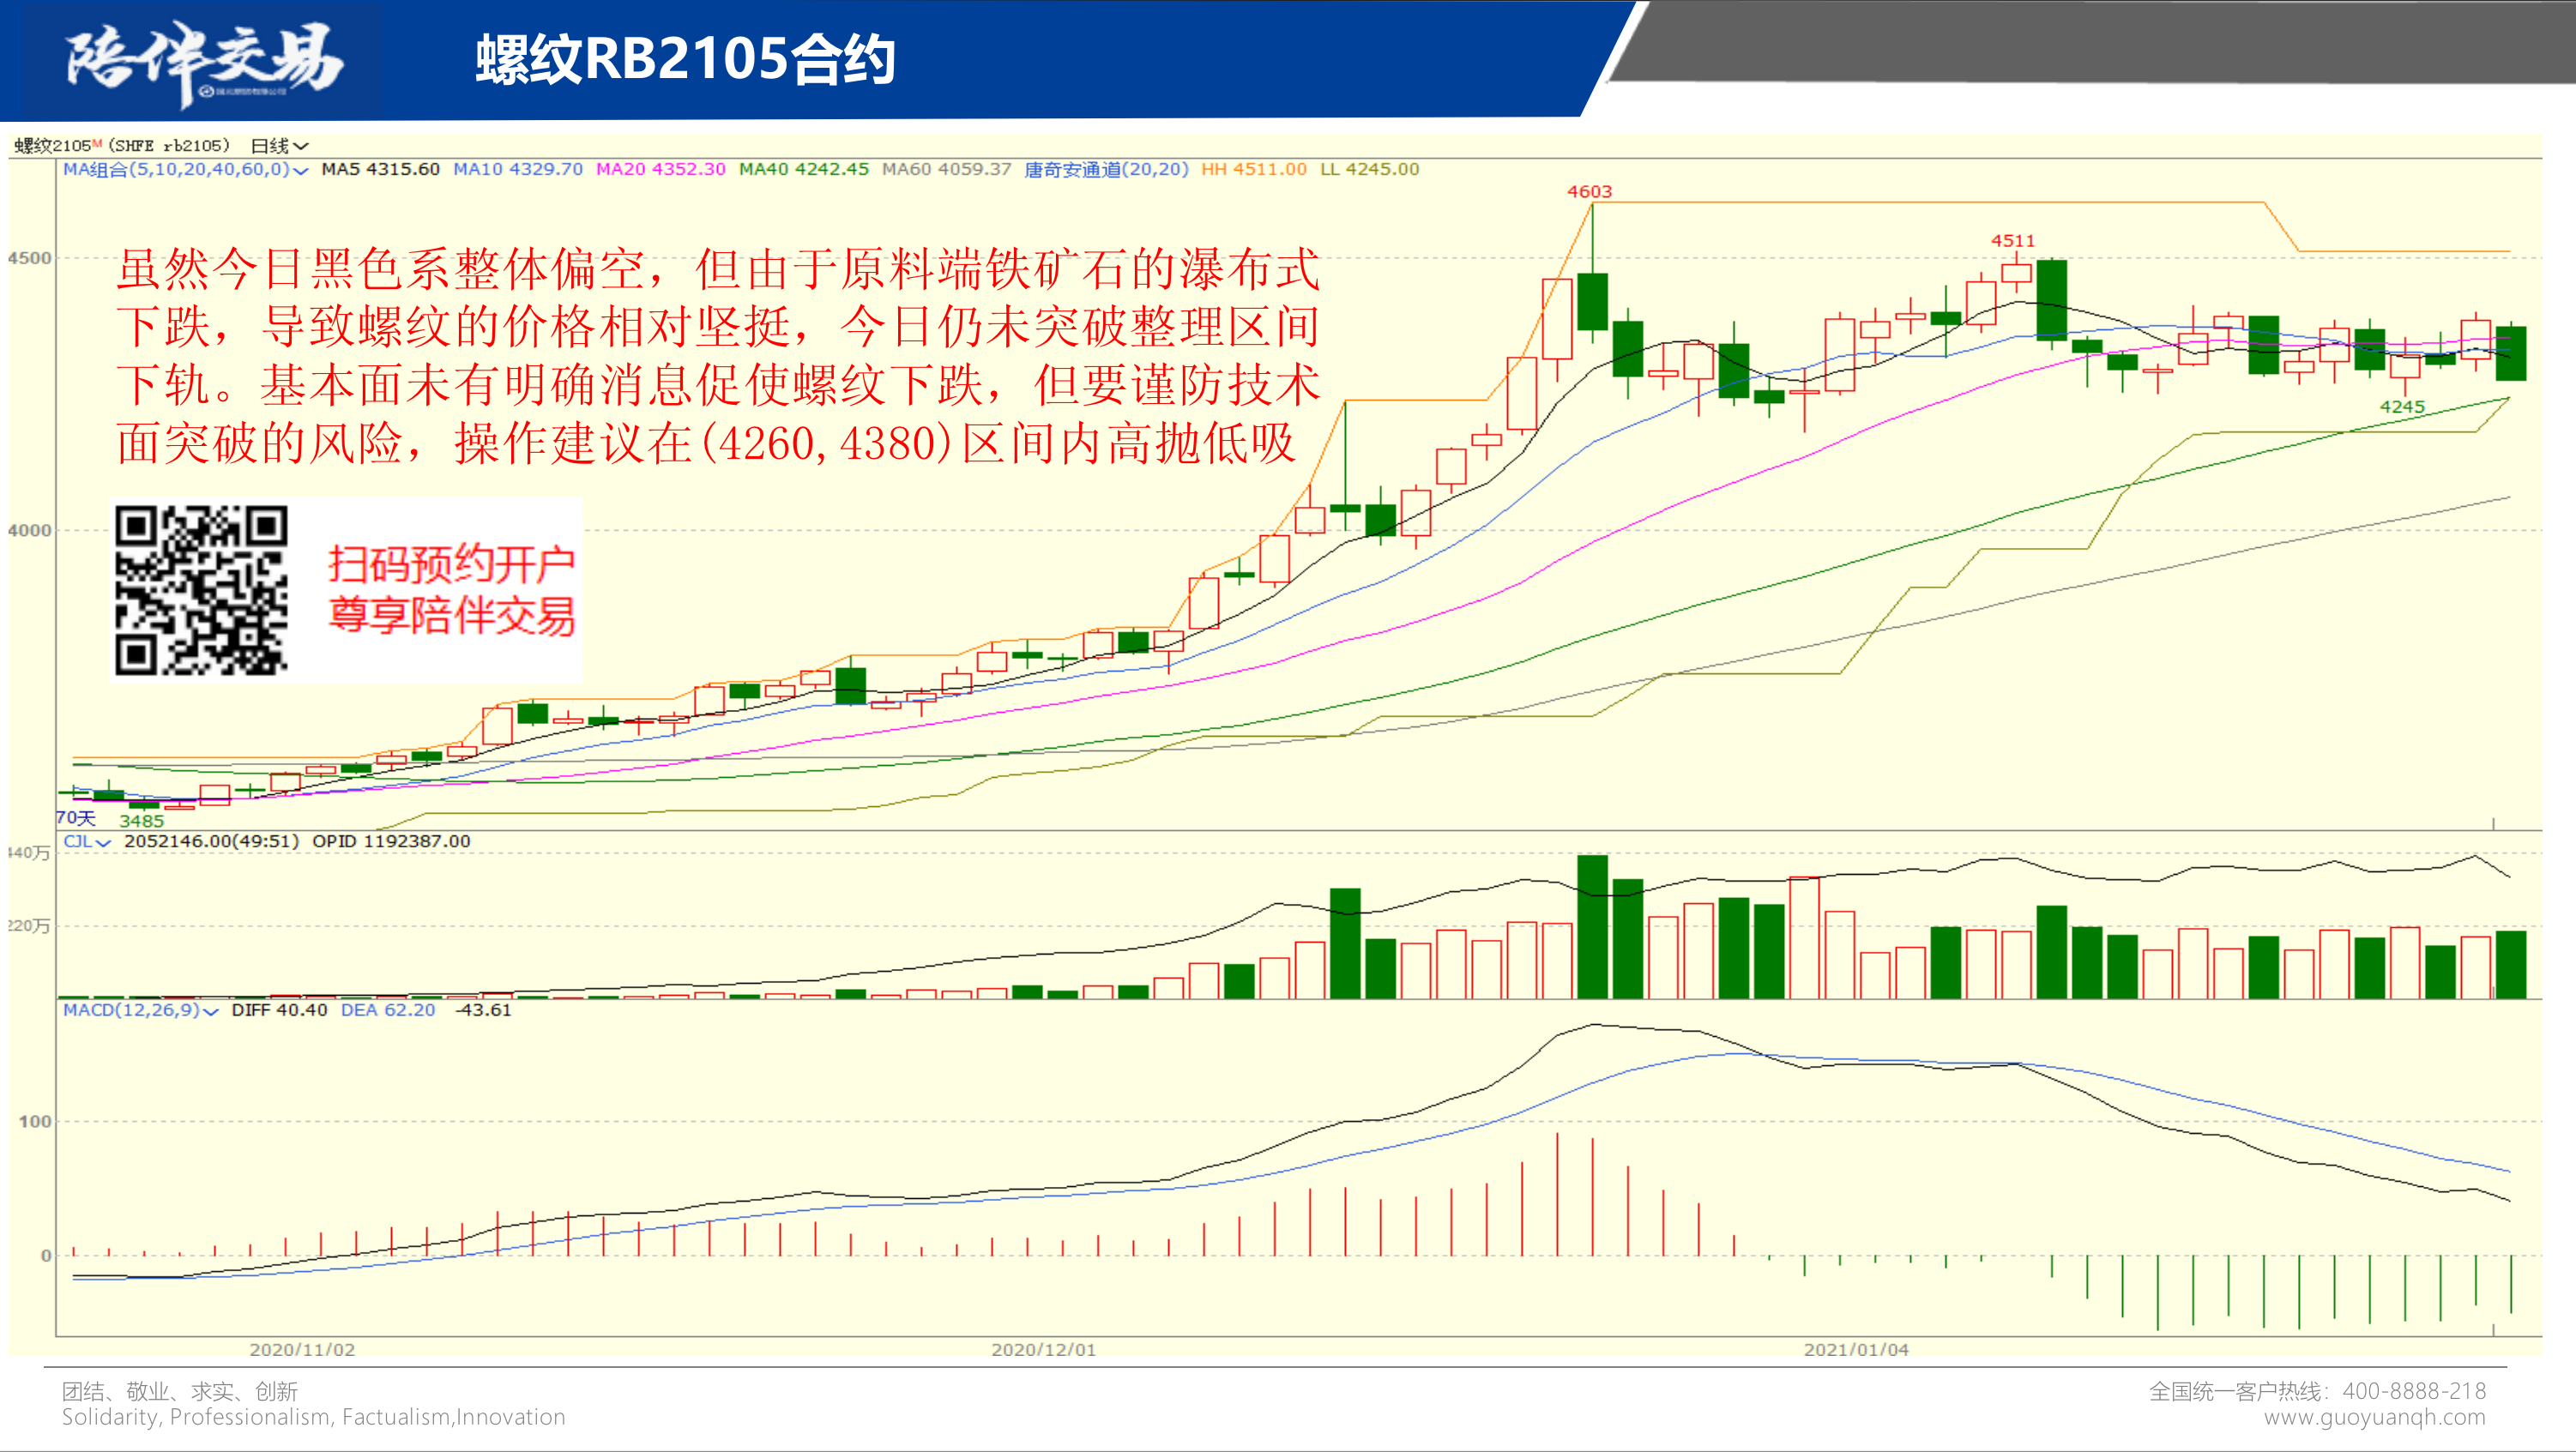Screen dimensions: 2576x1452
Task: Click the 400-8888-218 hotline number
Action: (x=2413, y=1391)
